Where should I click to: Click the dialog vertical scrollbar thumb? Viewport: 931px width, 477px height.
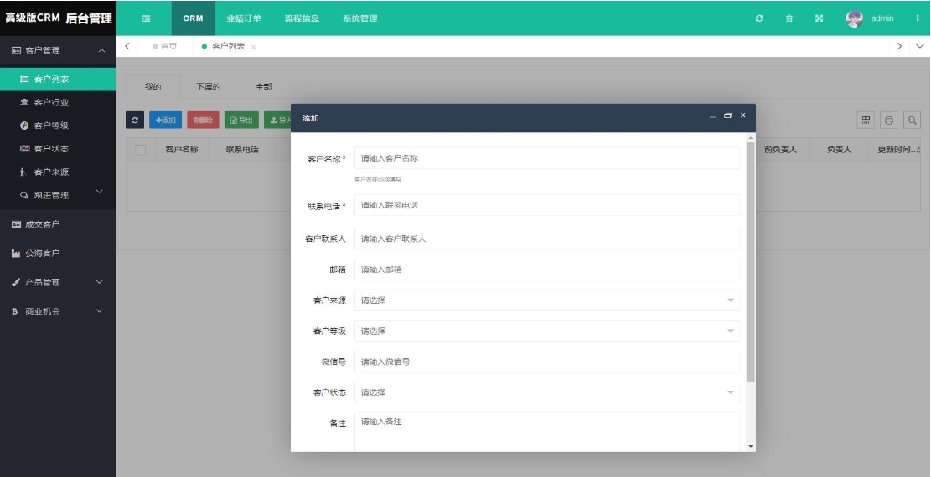coord(751,261)
